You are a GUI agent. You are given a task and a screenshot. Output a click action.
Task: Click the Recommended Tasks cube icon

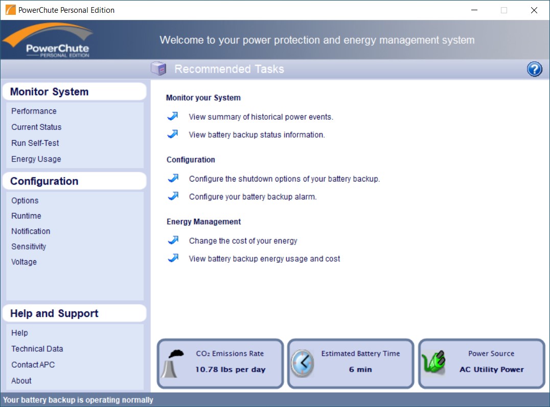coord(158,69)
